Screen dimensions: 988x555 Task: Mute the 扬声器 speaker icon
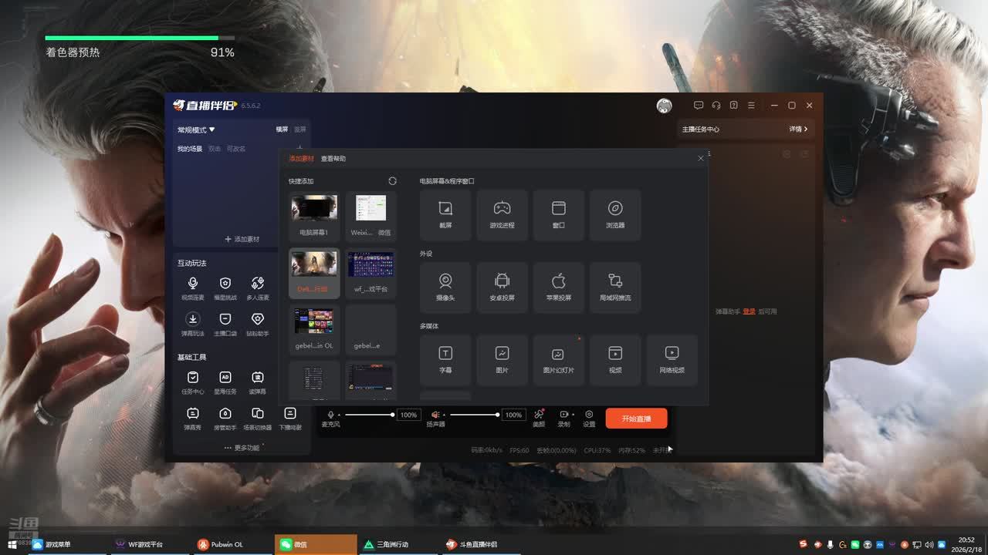[x=435, y=415]
